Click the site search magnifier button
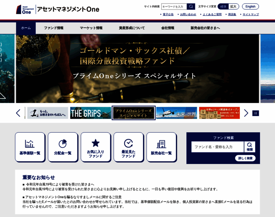 (191, 7)
